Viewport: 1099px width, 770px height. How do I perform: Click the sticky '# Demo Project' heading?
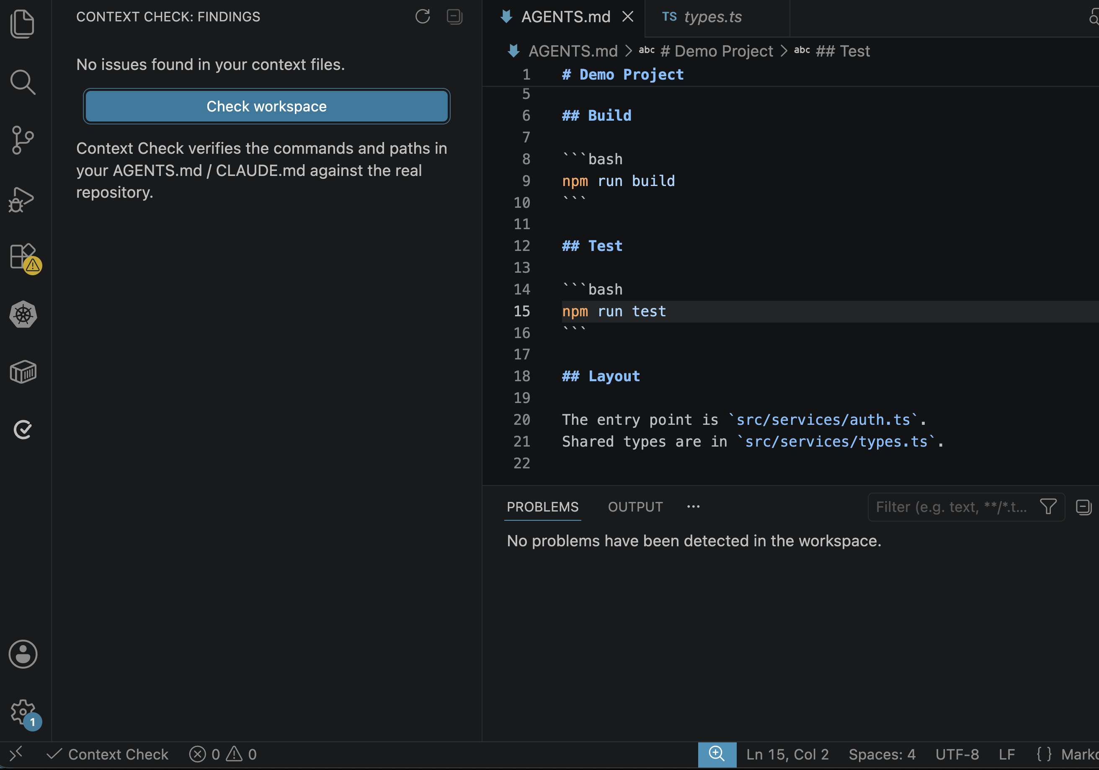tap(622, 75)
